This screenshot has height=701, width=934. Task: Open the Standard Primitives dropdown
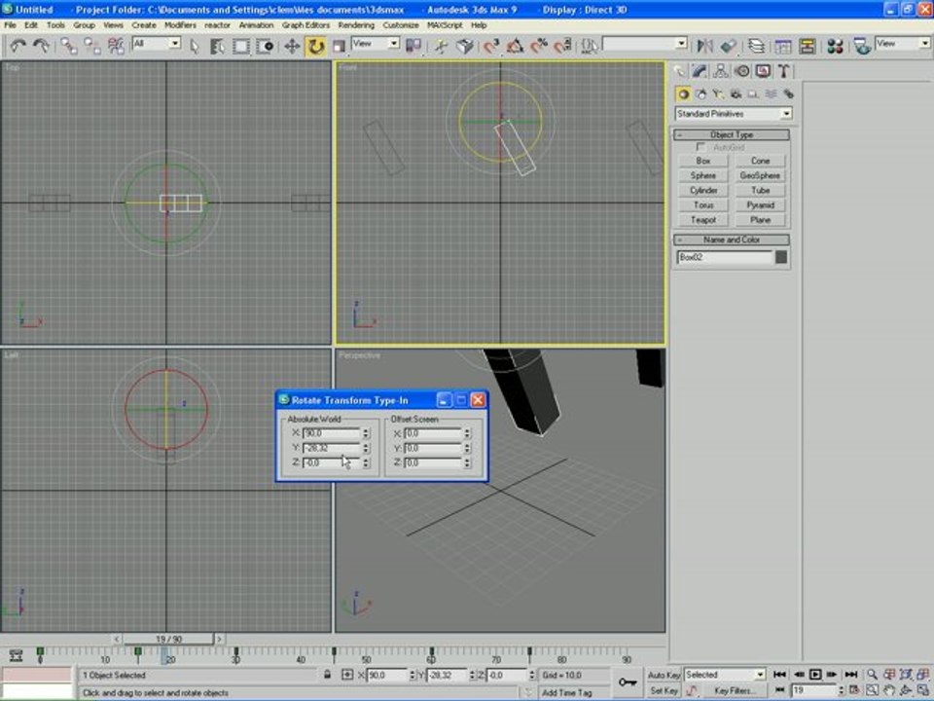coord(734,114)
